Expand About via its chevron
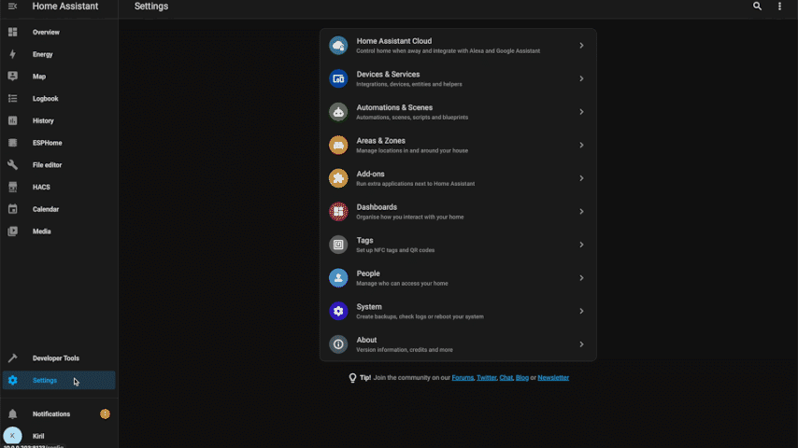The width and height of the screenshot is (798, 448). click(581, 344)
